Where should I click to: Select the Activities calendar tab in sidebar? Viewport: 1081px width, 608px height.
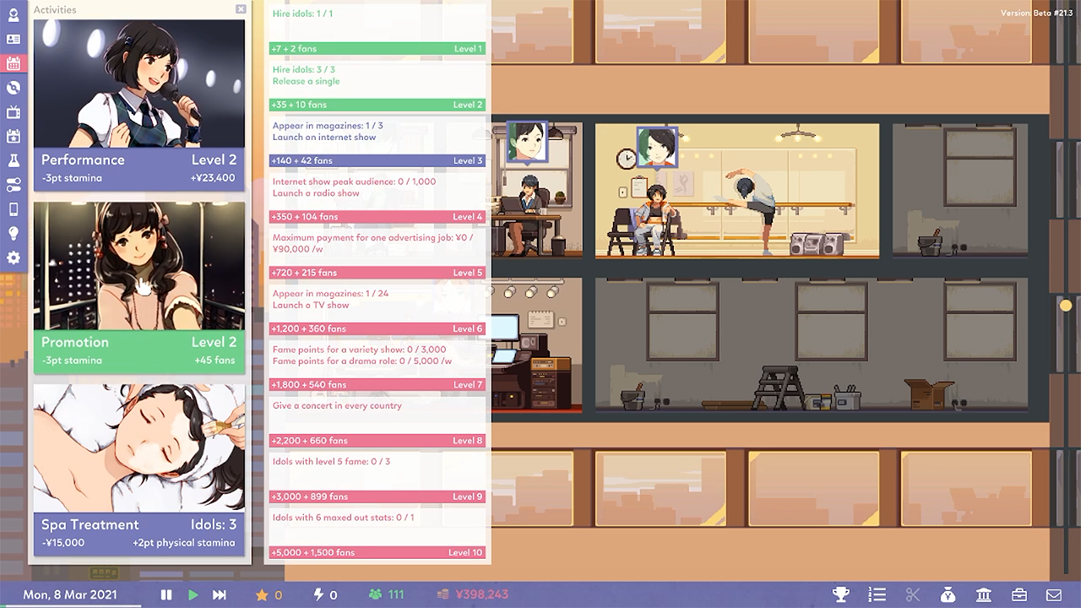14,63
